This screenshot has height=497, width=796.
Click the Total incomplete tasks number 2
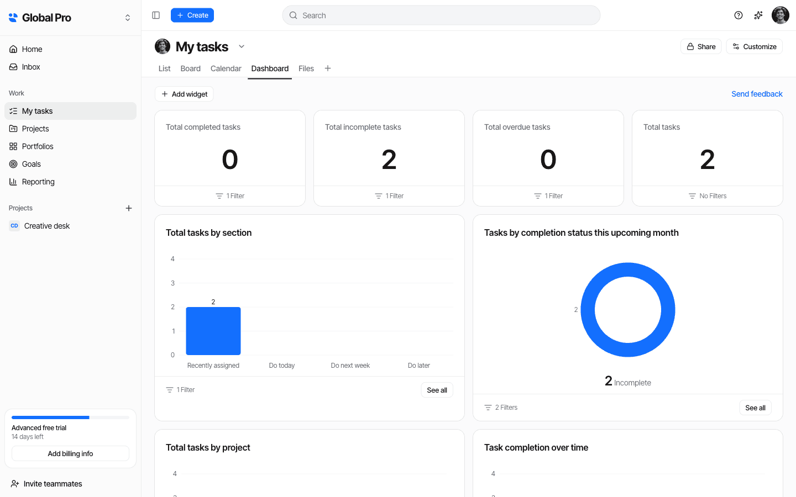389,160
